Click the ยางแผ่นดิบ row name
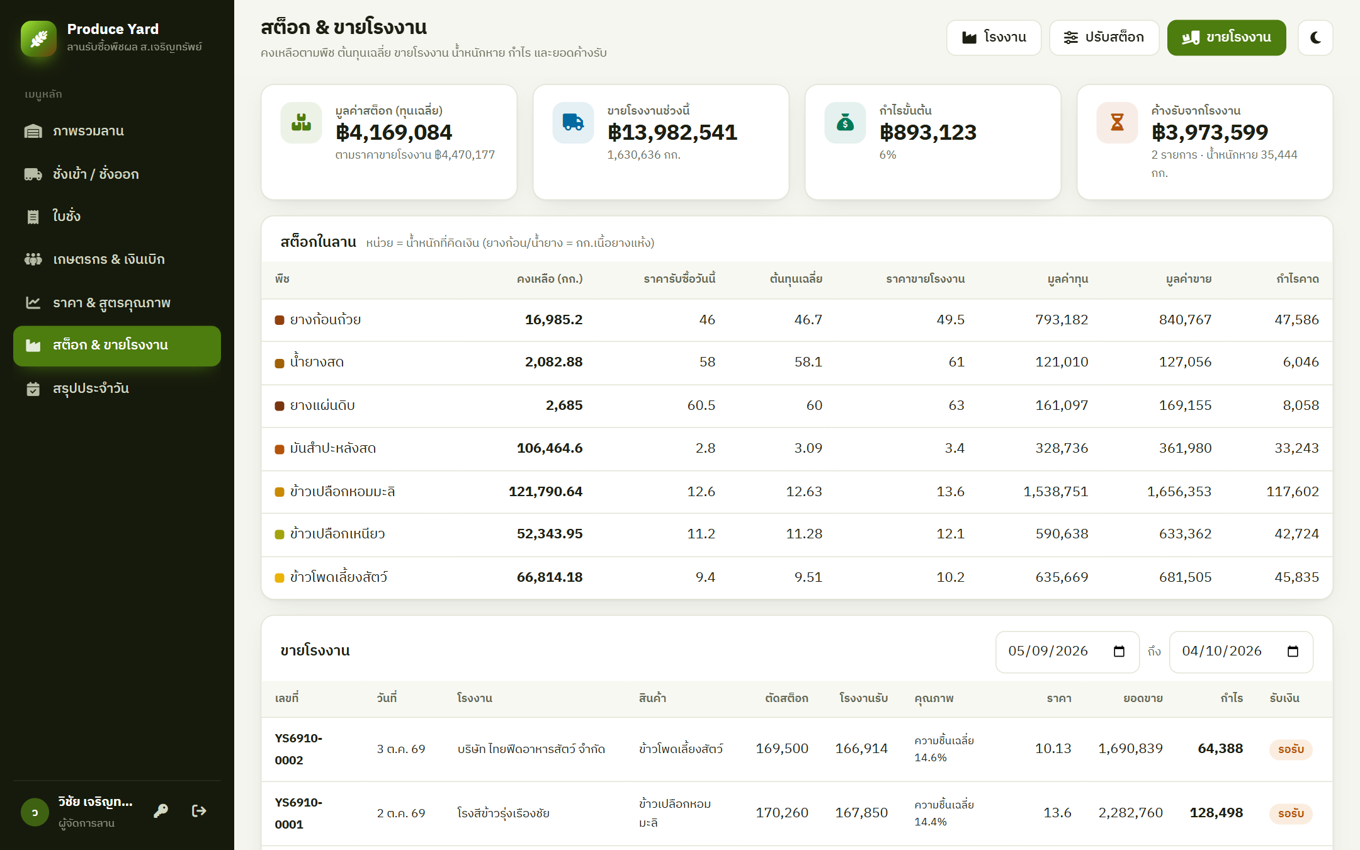This screenshot has width=1360, height=850. 322,405
